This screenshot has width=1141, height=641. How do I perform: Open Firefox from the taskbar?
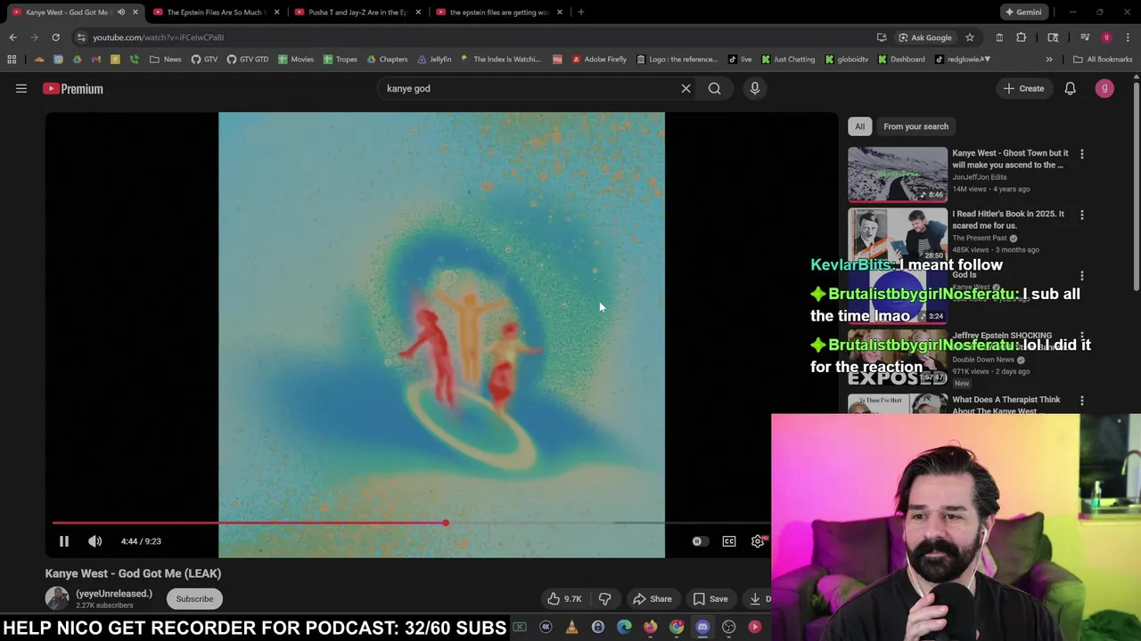650,627
